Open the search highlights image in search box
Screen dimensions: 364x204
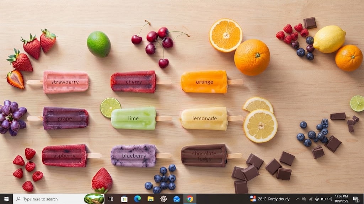click(94, 199)
